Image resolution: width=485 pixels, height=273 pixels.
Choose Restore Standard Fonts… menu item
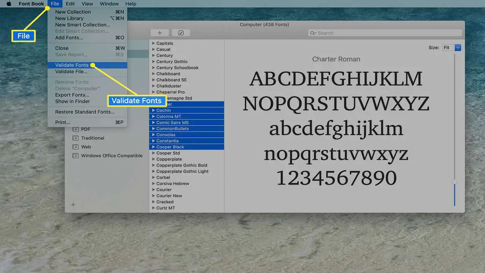88,112
